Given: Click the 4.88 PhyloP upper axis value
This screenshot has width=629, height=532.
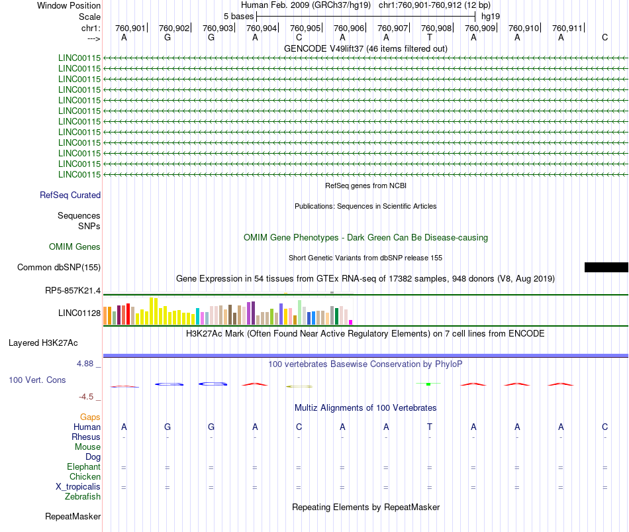Looking at the screenshot, I should [85, 364].
